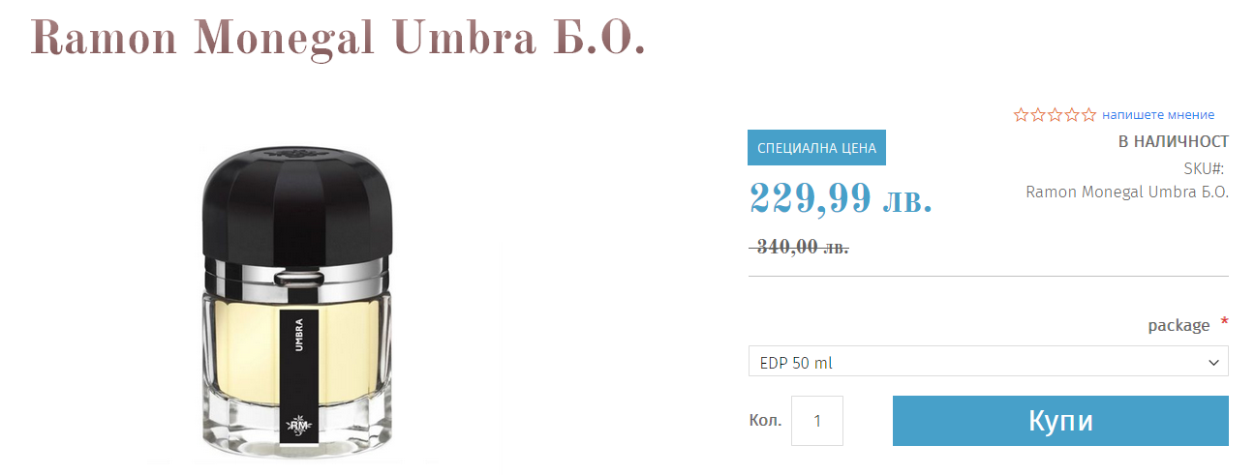The height and width of the screenshot is (475, 1255).
Task: Click the СПЕЦИАЛНА ЦЕНА badge
Action: pos(816,148)
